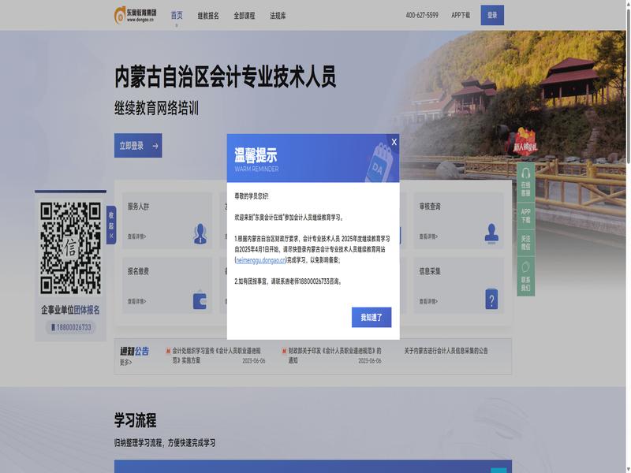Click 关注微信 in the right sidebar
The image size is (631, 473).
coord(525,243)
